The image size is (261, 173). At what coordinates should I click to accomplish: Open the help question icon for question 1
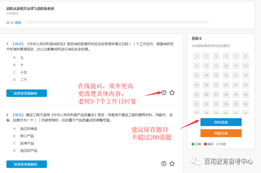pos(163,93)
